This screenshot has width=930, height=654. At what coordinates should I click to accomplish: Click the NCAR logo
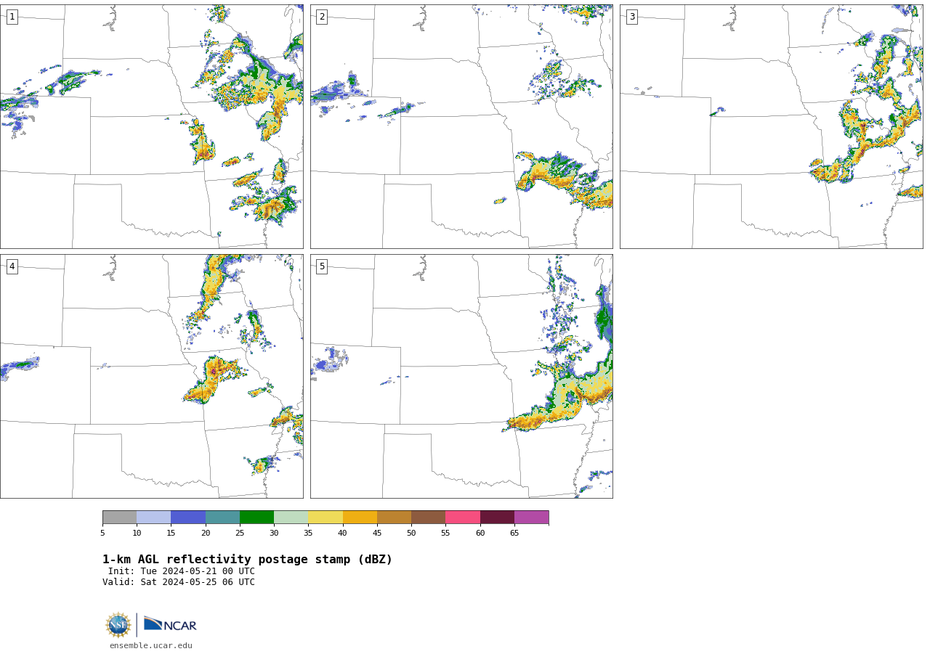click(x=170, y=624)
